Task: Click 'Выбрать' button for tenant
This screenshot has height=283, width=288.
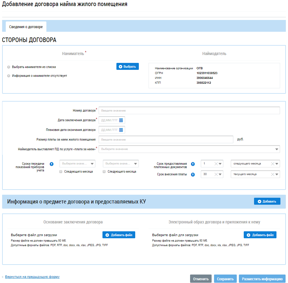Action: [127, 67]
